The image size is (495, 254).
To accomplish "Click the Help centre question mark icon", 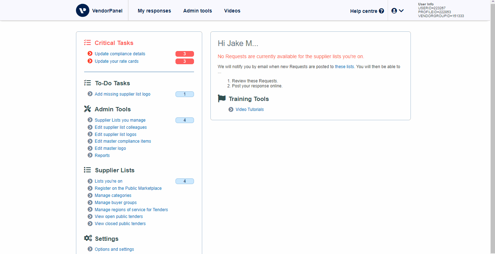I will coord(382,11).
